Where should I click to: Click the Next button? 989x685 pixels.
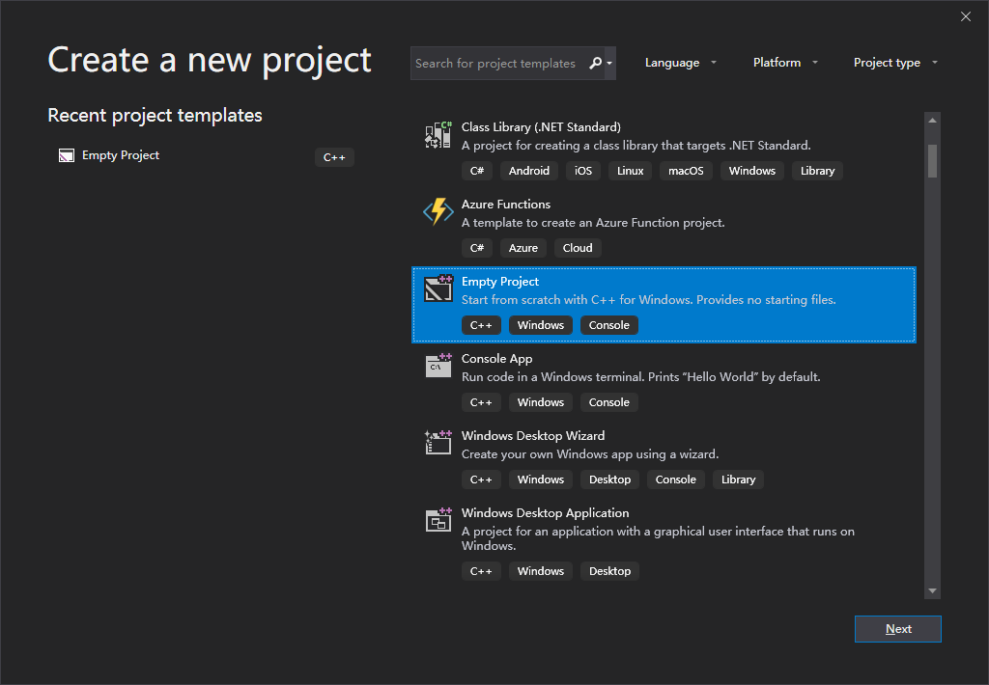point(897,628)
